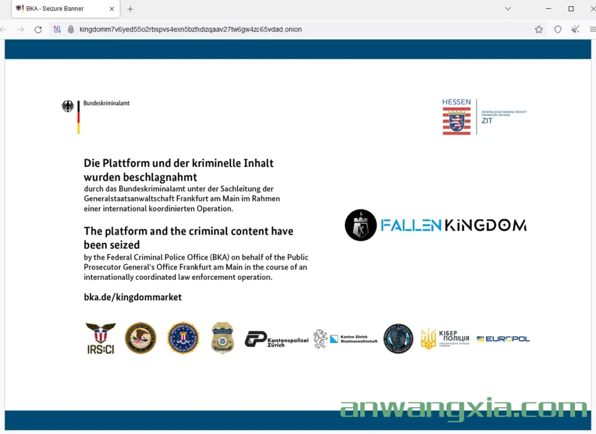This screenshot has width=596, height=434.
Task: Reload the page with the refresh button
Action: coord(38,30)
